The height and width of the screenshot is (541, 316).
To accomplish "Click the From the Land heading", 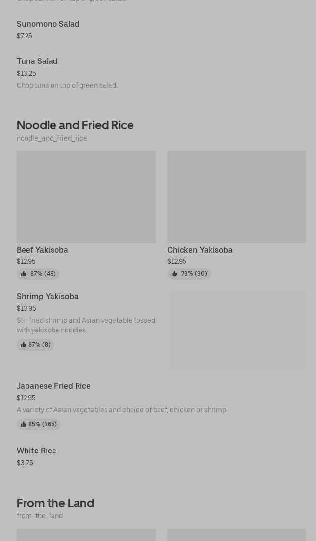I will point(55,503).
